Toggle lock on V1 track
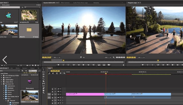This screenshot has width=183, height=105. pyautogui.click(x=53, y=94)
